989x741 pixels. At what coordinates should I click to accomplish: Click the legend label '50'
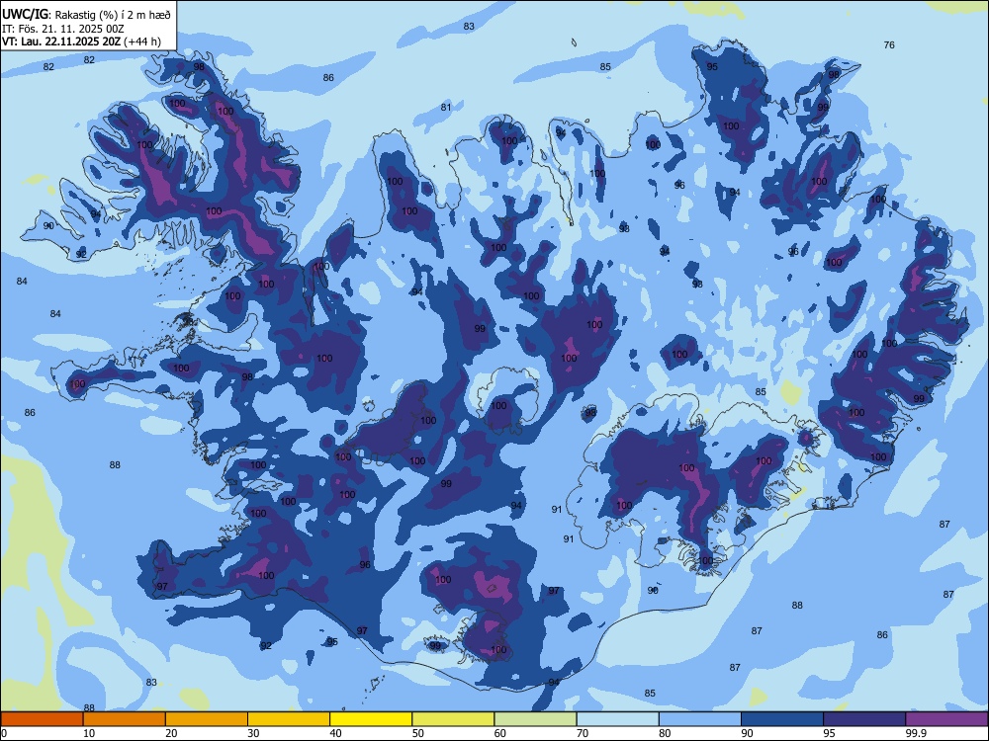418,733
